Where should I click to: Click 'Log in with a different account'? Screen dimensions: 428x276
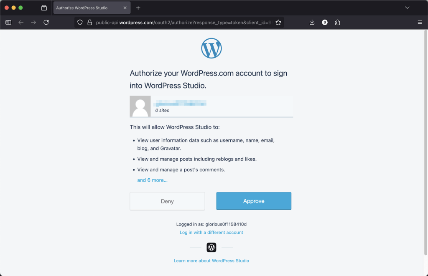pyautogui.click(x=211, y=232)
